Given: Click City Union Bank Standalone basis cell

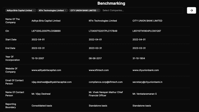Looking at the screenshot, I should 142,106.
